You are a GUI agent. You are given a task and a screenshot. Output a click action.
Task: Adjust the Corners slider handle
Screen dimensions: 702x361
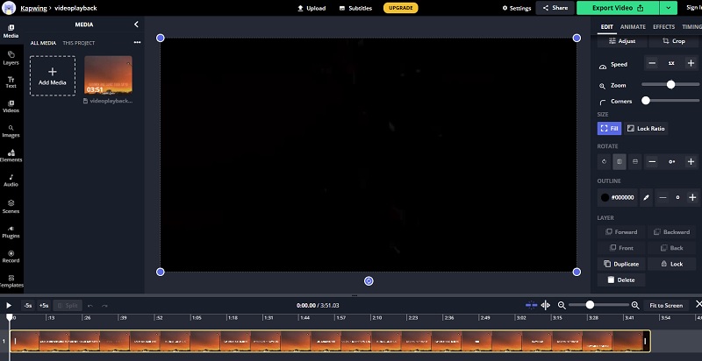point(646,101)
